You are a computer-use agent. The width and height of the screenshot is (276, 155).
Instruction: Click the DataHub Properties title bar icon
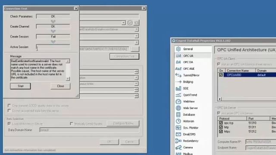coord(174,40)
